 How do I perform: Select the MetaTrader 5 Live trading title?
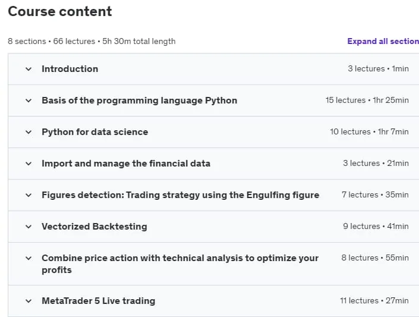tap(98, 301)
